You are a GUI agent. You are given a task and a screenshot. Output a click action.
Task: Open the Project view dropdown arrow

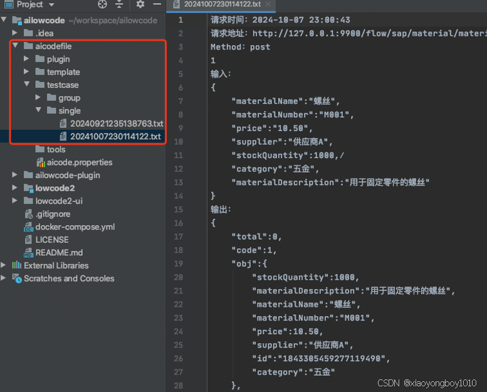pyautogui.click(x=51, y=4)
